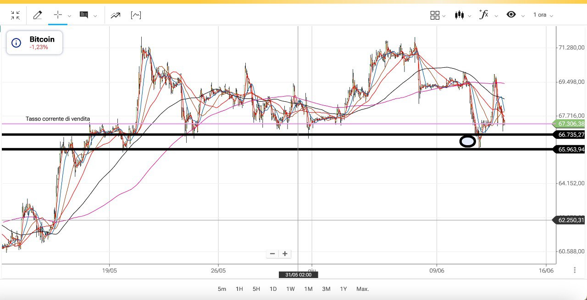Zoom in with the plus button

point(285,254)
